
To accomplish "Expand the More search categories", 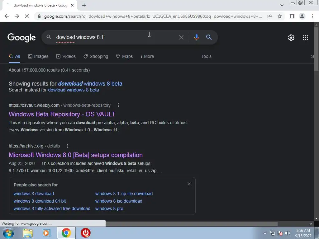I will click(x=147, y=57).
